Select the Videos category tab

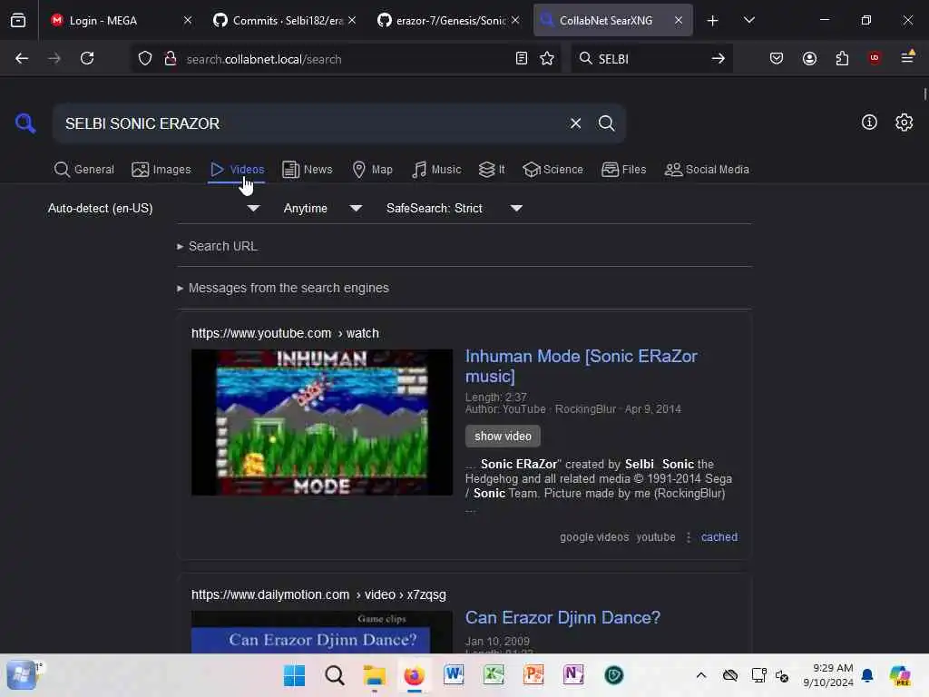(x=237, y=170)
